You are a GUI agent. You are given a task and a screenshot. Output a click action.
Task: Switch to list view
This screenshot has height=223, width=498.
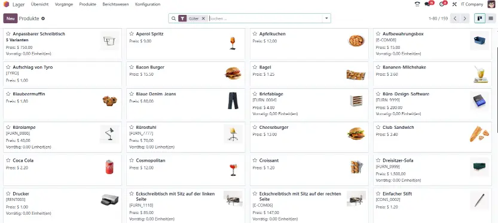(491, 18)
